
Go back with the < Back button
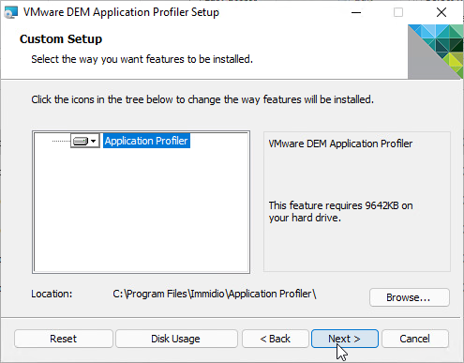276,339
